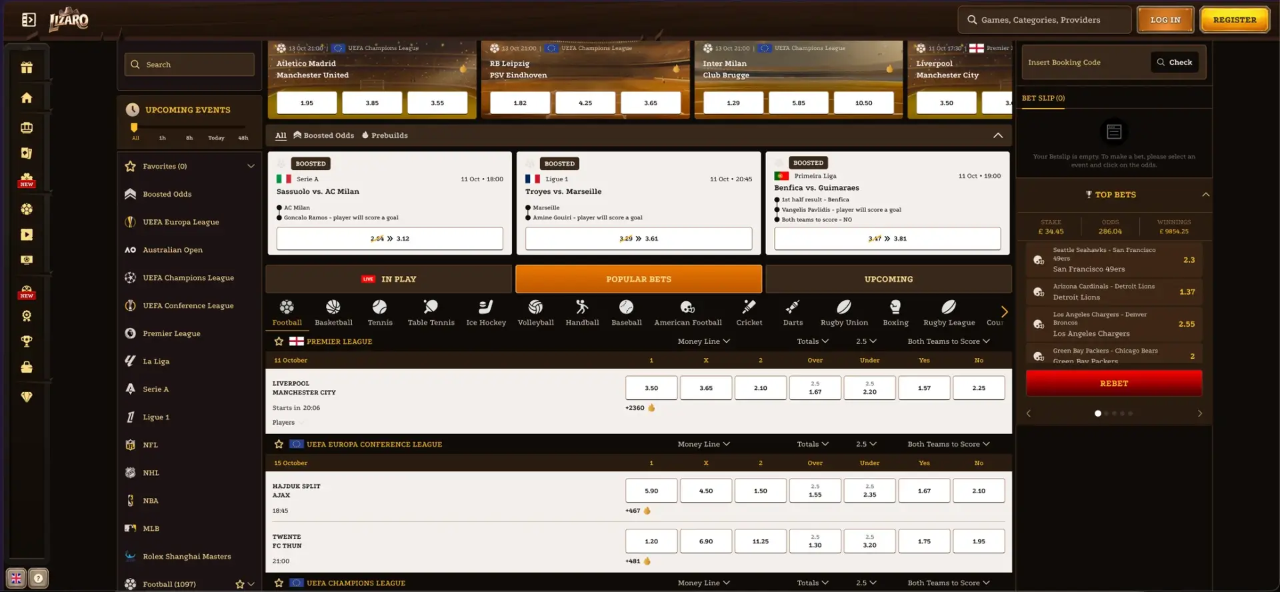Select the Prebuilds filter tab
Viewport: 1280px width, 592px height.
(x=385, y=135)
